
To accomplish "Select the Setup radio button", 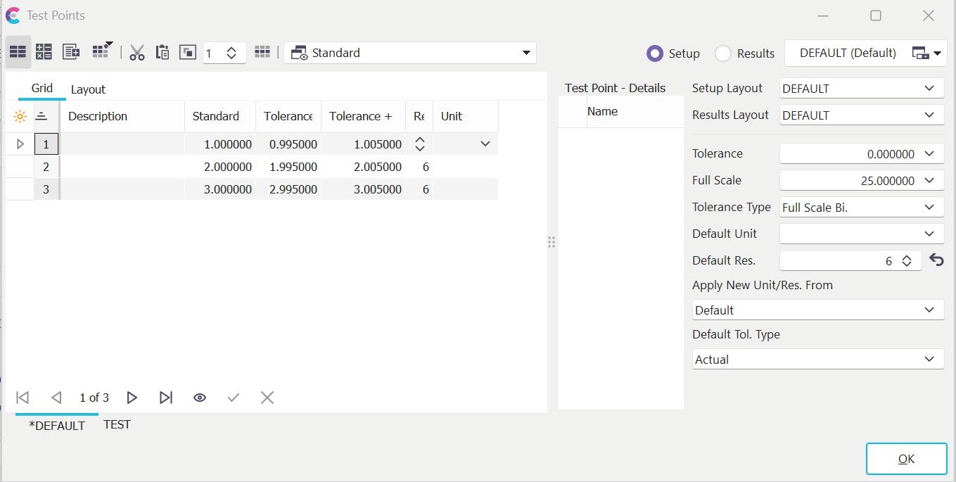I will point(655,53).
